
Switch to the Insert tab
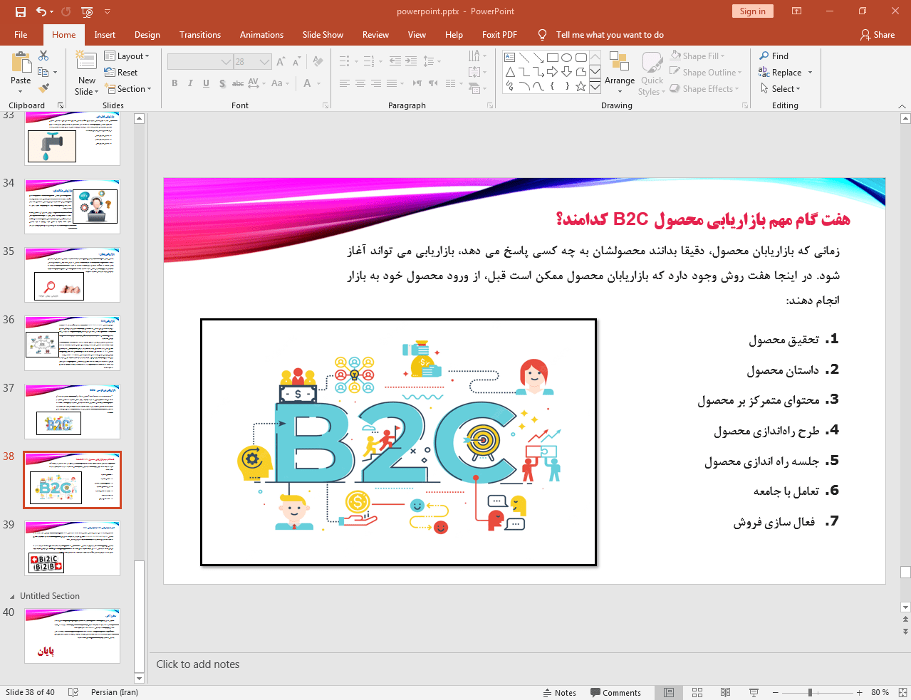click(105, 35)
